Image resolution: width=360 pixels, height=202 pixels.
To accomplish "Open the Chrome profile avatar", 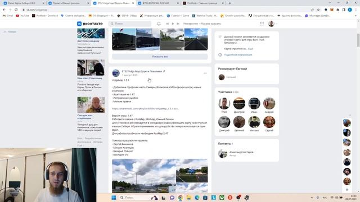I will click(x=350, y=10).
